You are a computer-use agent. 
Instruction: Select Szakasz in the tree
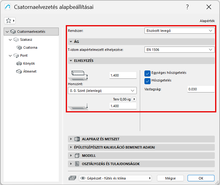(26, 40)
